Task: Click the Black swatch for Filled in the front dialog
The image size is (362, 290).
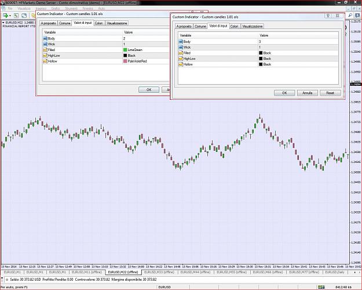Action: click(x=261, y=53)
